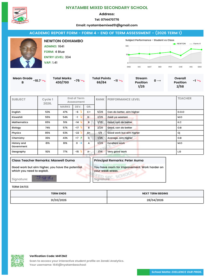Click the Kiswahili remark Zaidi ya wastani
The width and height of the screenshot is (207, 277).
(118, 117)
